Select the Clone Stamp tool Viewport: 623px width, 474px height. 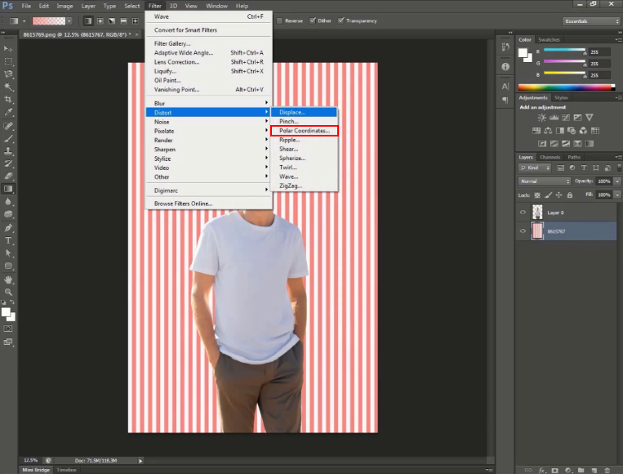[x=8, y=151]
